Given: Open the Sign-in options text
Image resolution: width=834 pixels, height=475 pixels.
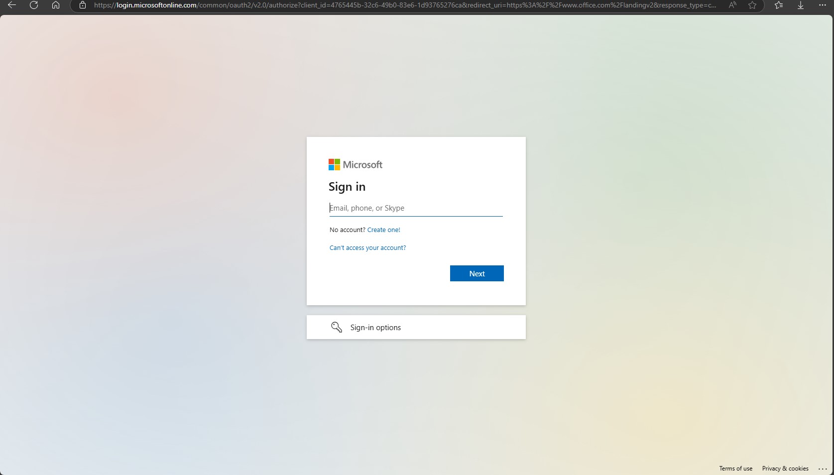Looking at the screenshot, I should pos(375,328).
